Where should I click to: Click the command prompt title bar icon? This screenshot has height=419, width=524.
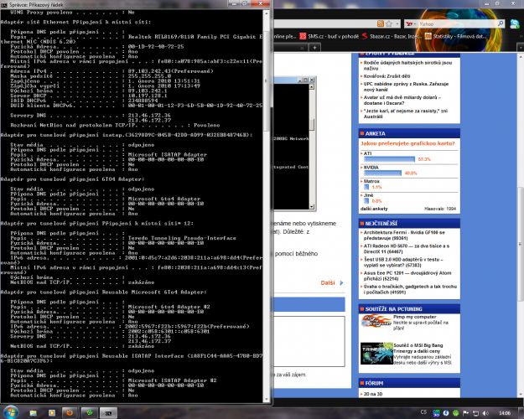point(4,5)
